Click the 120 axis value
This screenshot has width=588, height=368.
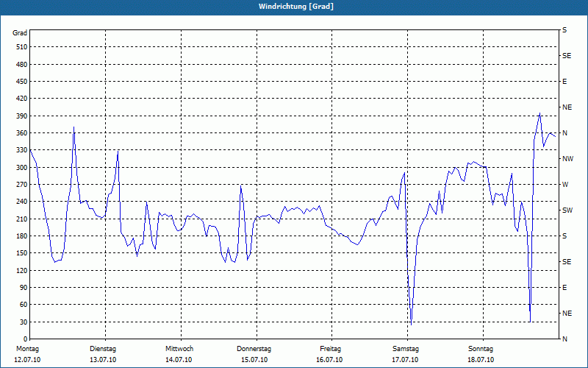pyautogui.click(x=22, y=270)
